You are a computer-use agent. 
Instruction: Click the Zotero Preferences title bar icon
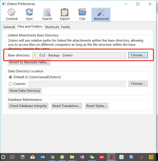point(4,4)
